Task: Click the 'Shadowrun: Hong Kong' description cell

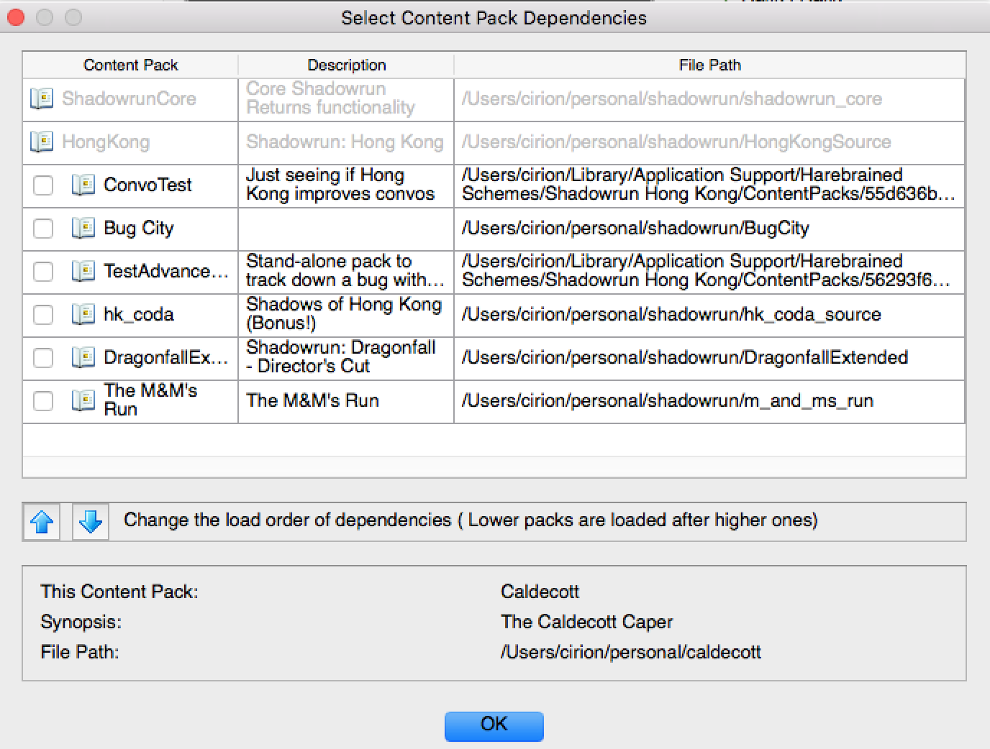Action: [345, 142]
